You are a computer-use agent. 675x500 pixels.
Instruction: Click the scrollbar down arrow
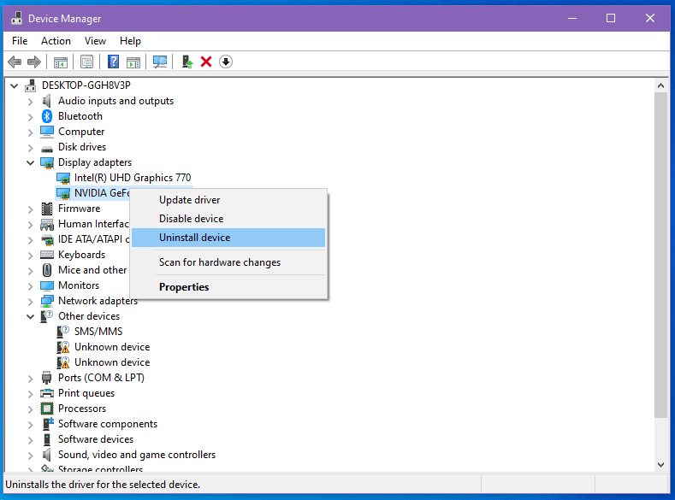pos(660,464)
